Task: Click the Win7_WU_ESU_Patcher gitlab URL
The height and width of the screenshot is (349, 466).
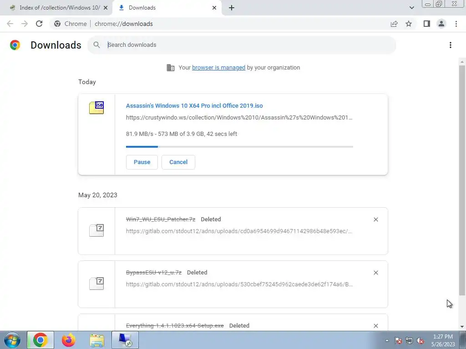Action: 239,231
